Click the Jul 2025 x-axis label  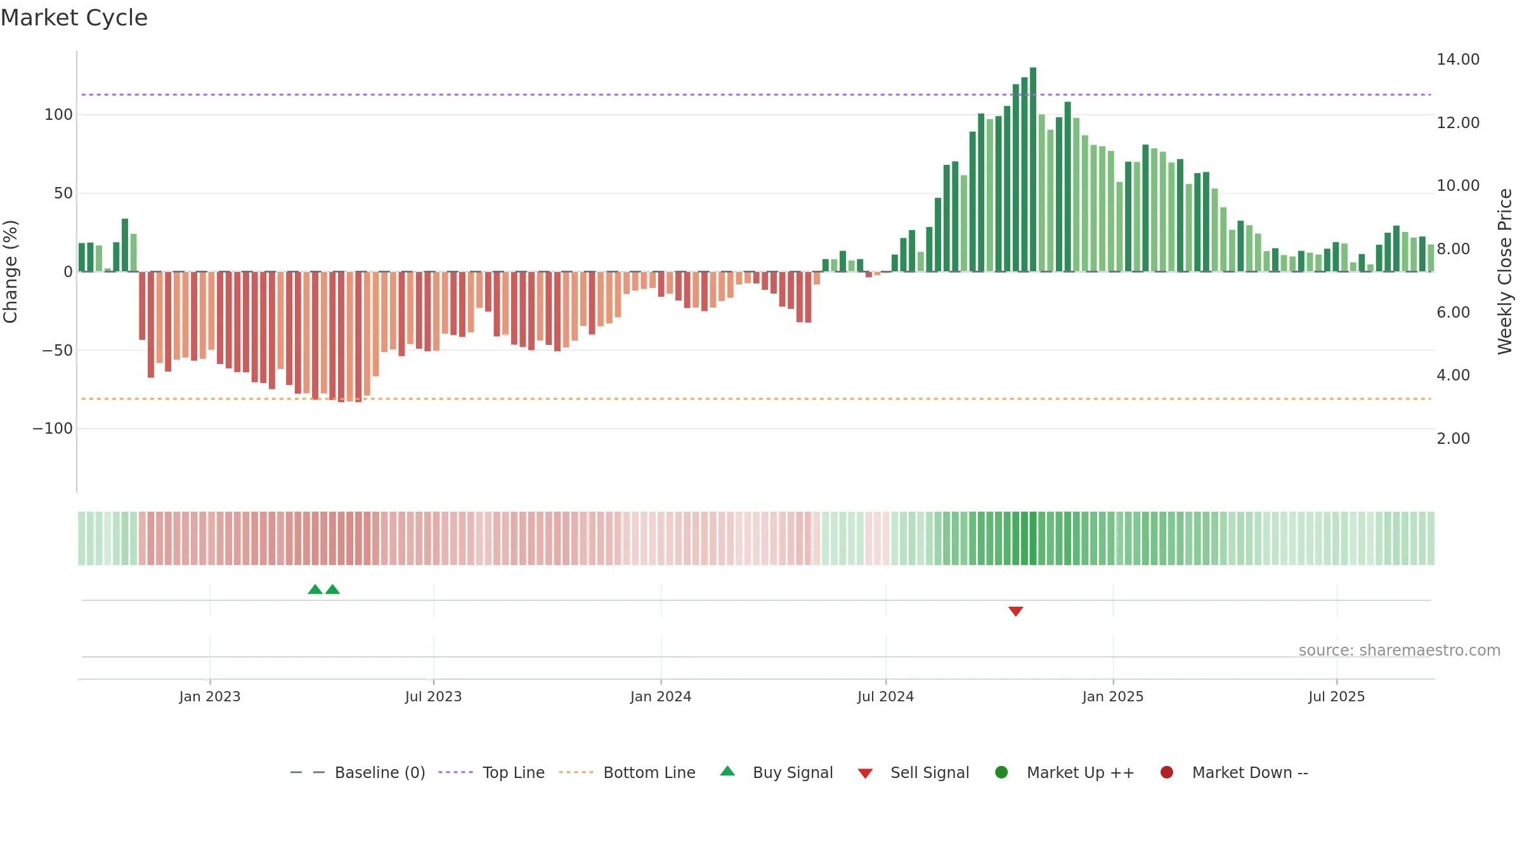tap(1337, 696)
